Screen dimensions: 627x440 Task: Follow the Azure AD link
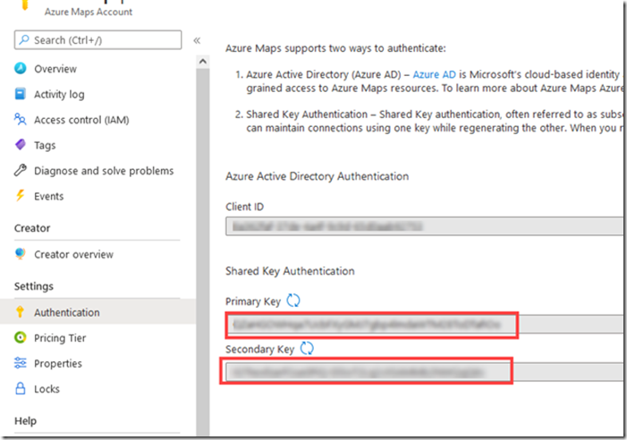click(435, 74)
